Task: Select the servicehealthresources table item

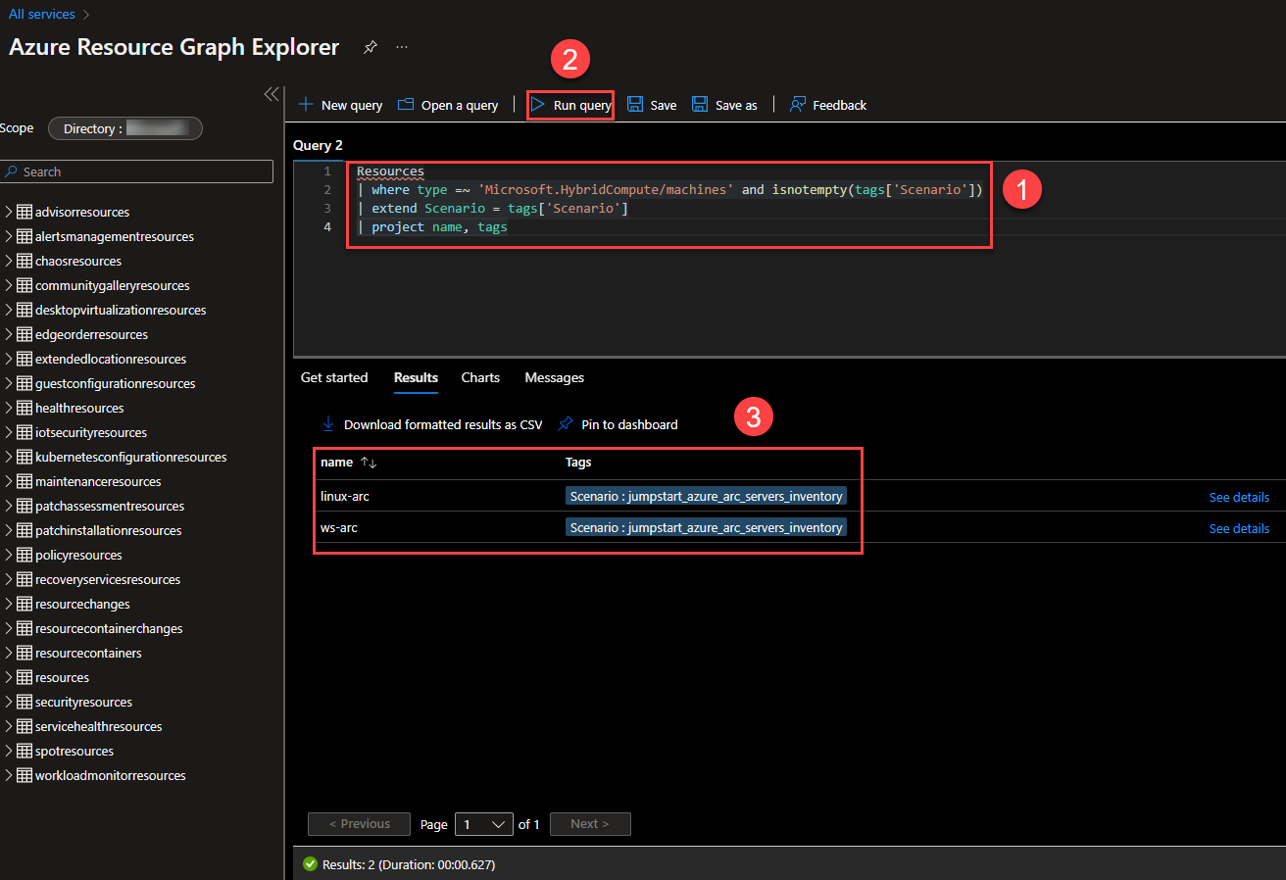Action: coord(99,726)
